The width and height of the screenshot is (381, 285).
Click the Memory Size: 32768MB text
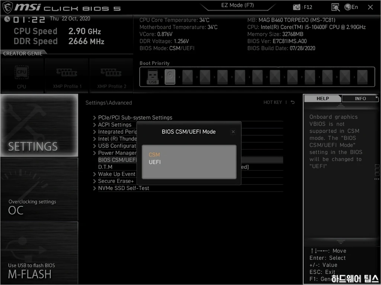pos(275,34)
